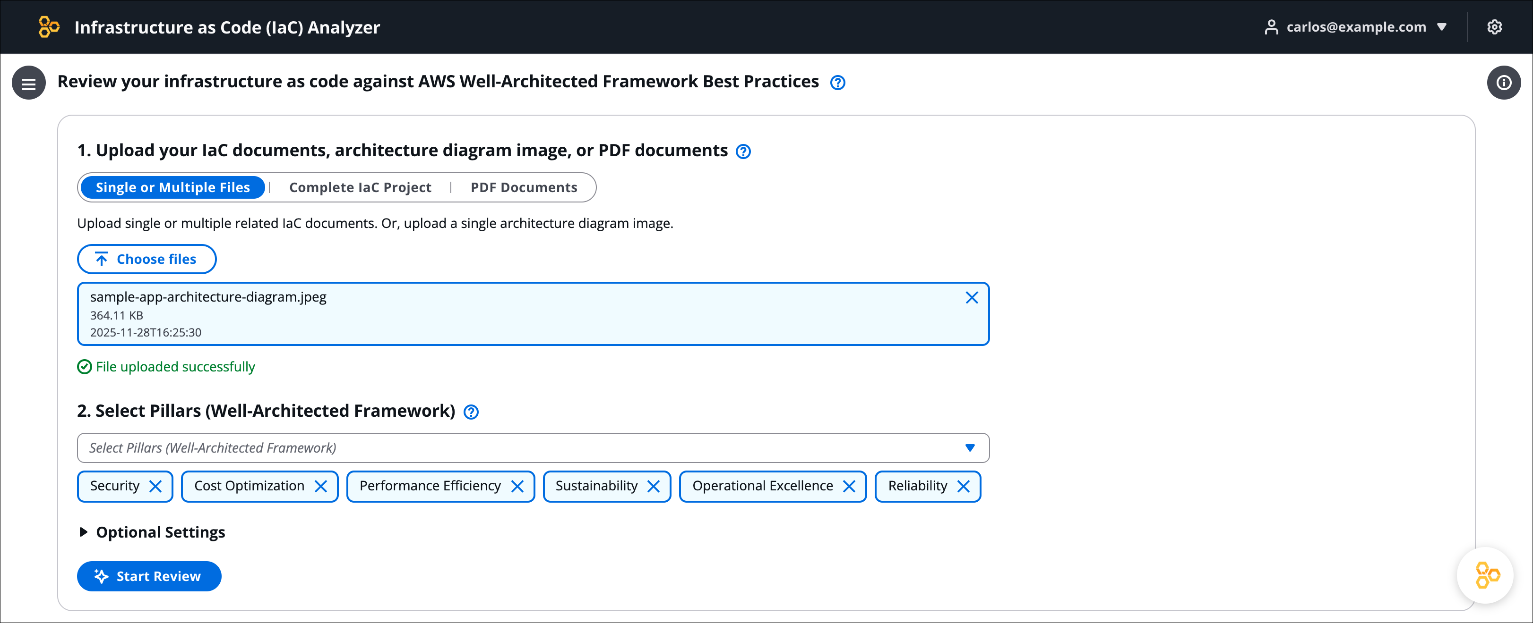This screenshot has width=1533, height=623.
Task: Open the floating honeycomb assistant button
Action: [x=1485, y=575]
